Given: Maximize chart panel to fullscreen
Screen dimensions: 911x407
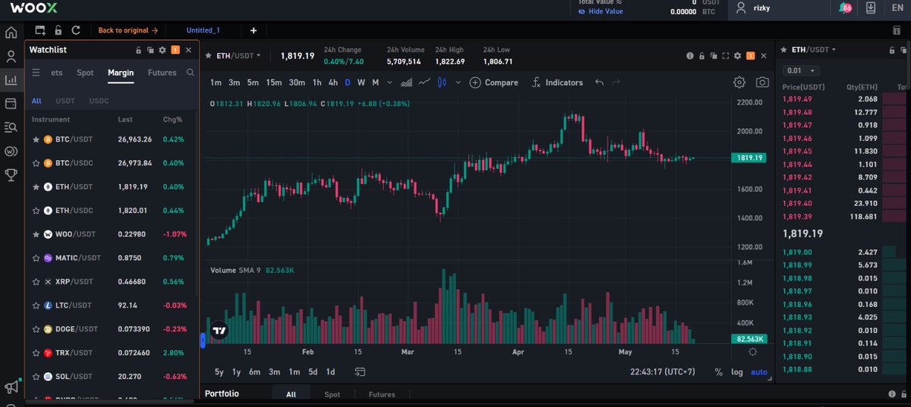Looking at the screenshot, I should coord(726,56).
